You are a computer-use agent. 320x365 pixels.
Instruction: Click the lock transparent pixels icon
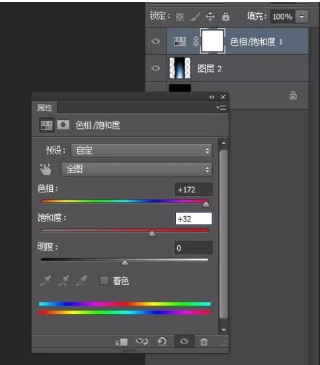pos(179,17)
